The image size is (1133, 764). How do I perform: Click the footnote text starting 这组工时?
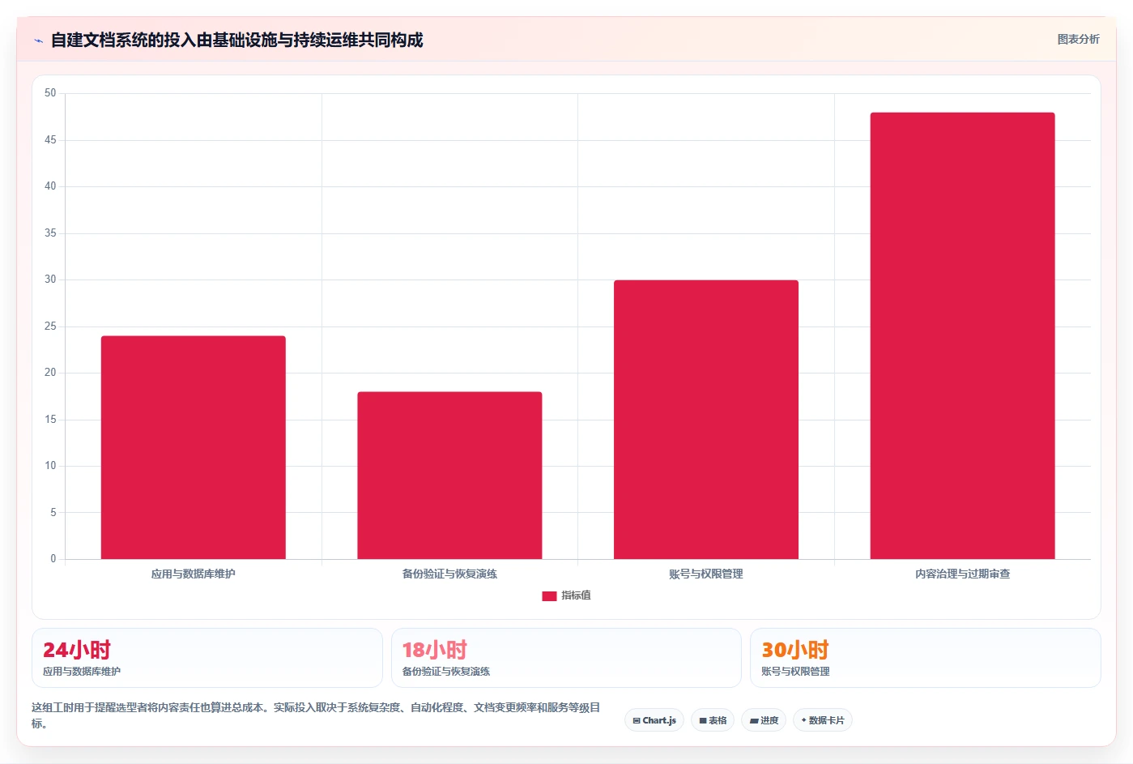(316, 715)
